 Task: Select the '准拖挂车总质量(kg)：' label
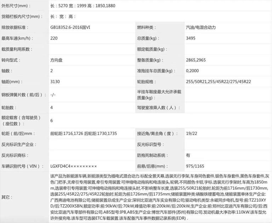click(x=156, y=71)
